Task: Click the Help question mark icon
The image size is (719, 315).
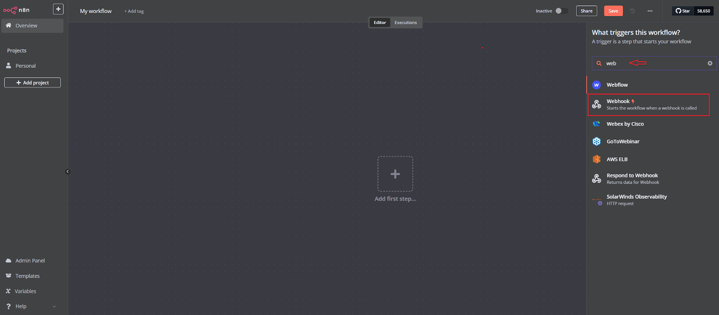Action: click(x=9, y=306)
